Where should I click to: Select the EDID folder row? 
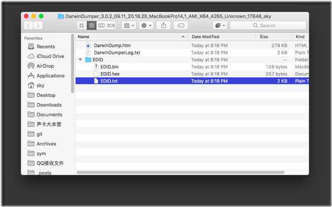(192, 60)
